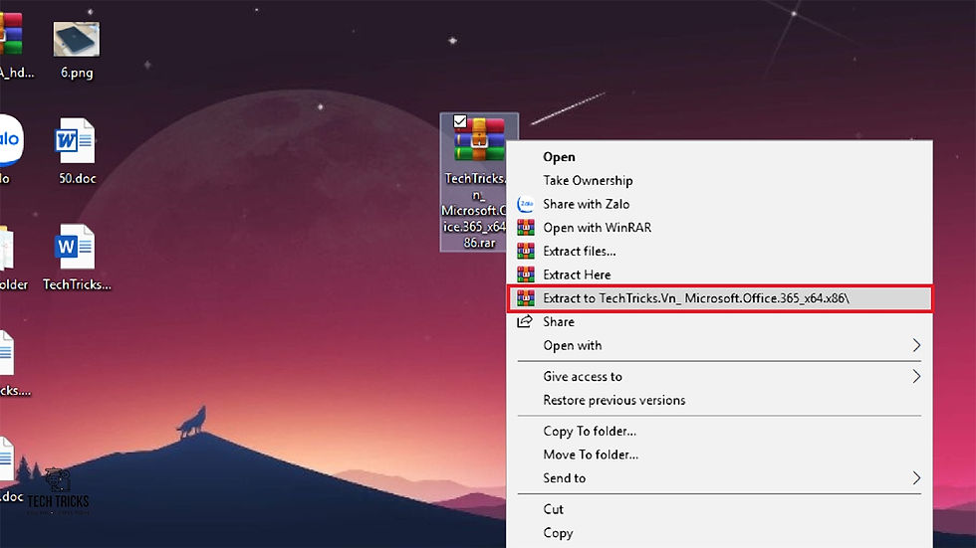Click the Share context menu entry

pyautogui.click(x=719, y=322)
